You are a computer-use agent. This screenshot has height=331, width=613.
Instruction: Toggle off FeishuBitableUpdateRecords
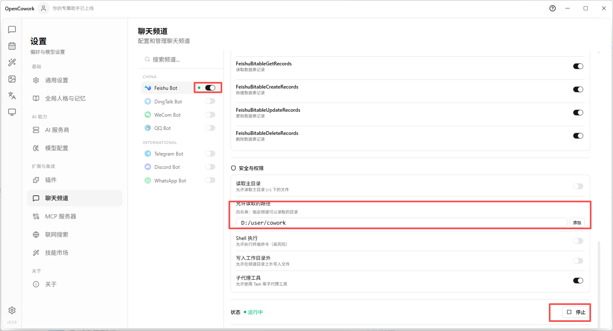578,113
